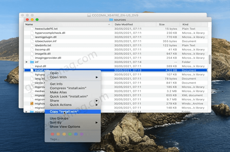Expand the inf folder disclosure triangle
The width and height of the screenshot is (230, 152).
[27, 62]
